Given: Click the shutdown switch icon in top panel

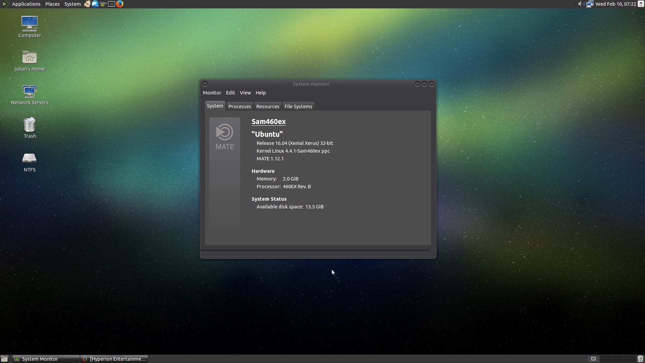Looking at the screenshot, I should [x=641, y=4].
